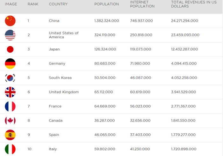Sort by TOTAL REVENUES column header
The width and height of the screenshot is (223, 156).
click(193, 4)
